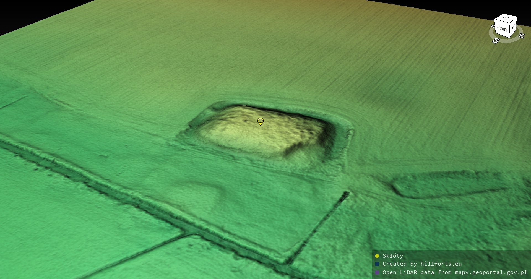Viewport: 531px width, 279px height.
Task: Click the edge between FRONT and RIGHT cube faces
Action: (x=509, y=29)
